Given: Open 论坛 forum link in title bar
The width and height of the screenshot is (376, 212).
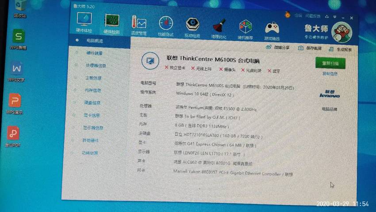Looking at the screenshot, I should [298, 16].
